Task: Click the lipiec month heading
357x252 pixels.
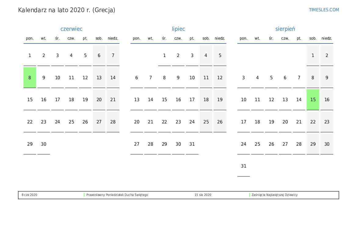Action: (x=178, y=29)
